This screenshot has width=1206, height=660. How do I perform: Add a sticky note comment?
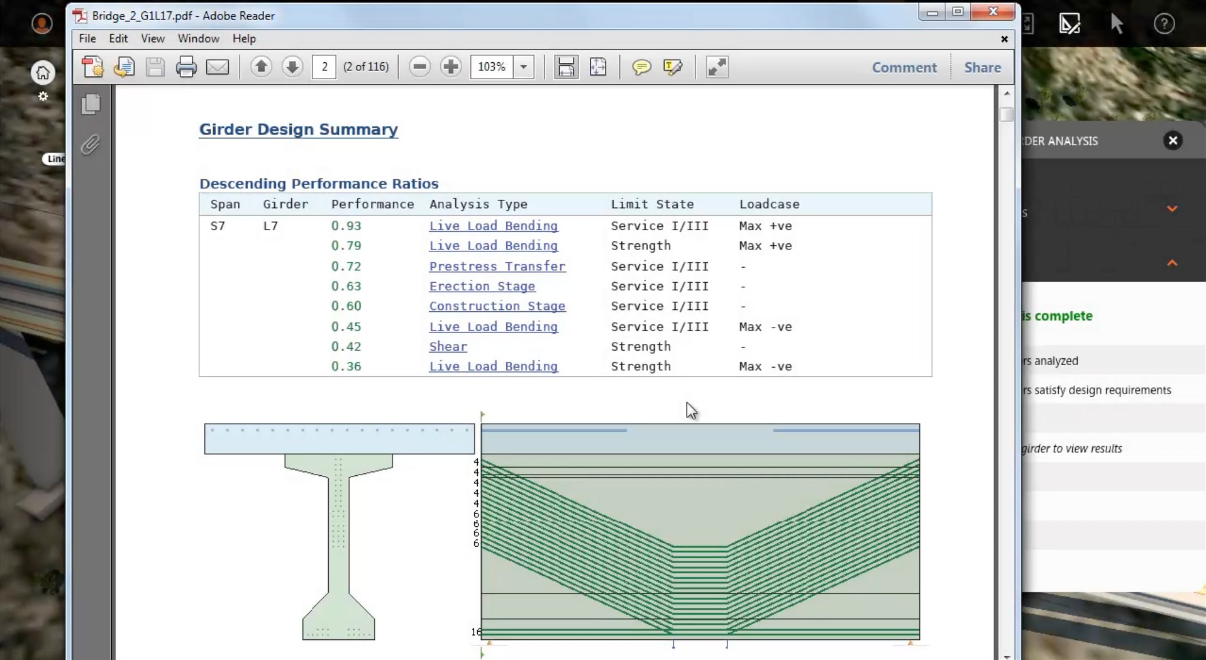click(x=641, y=67)
